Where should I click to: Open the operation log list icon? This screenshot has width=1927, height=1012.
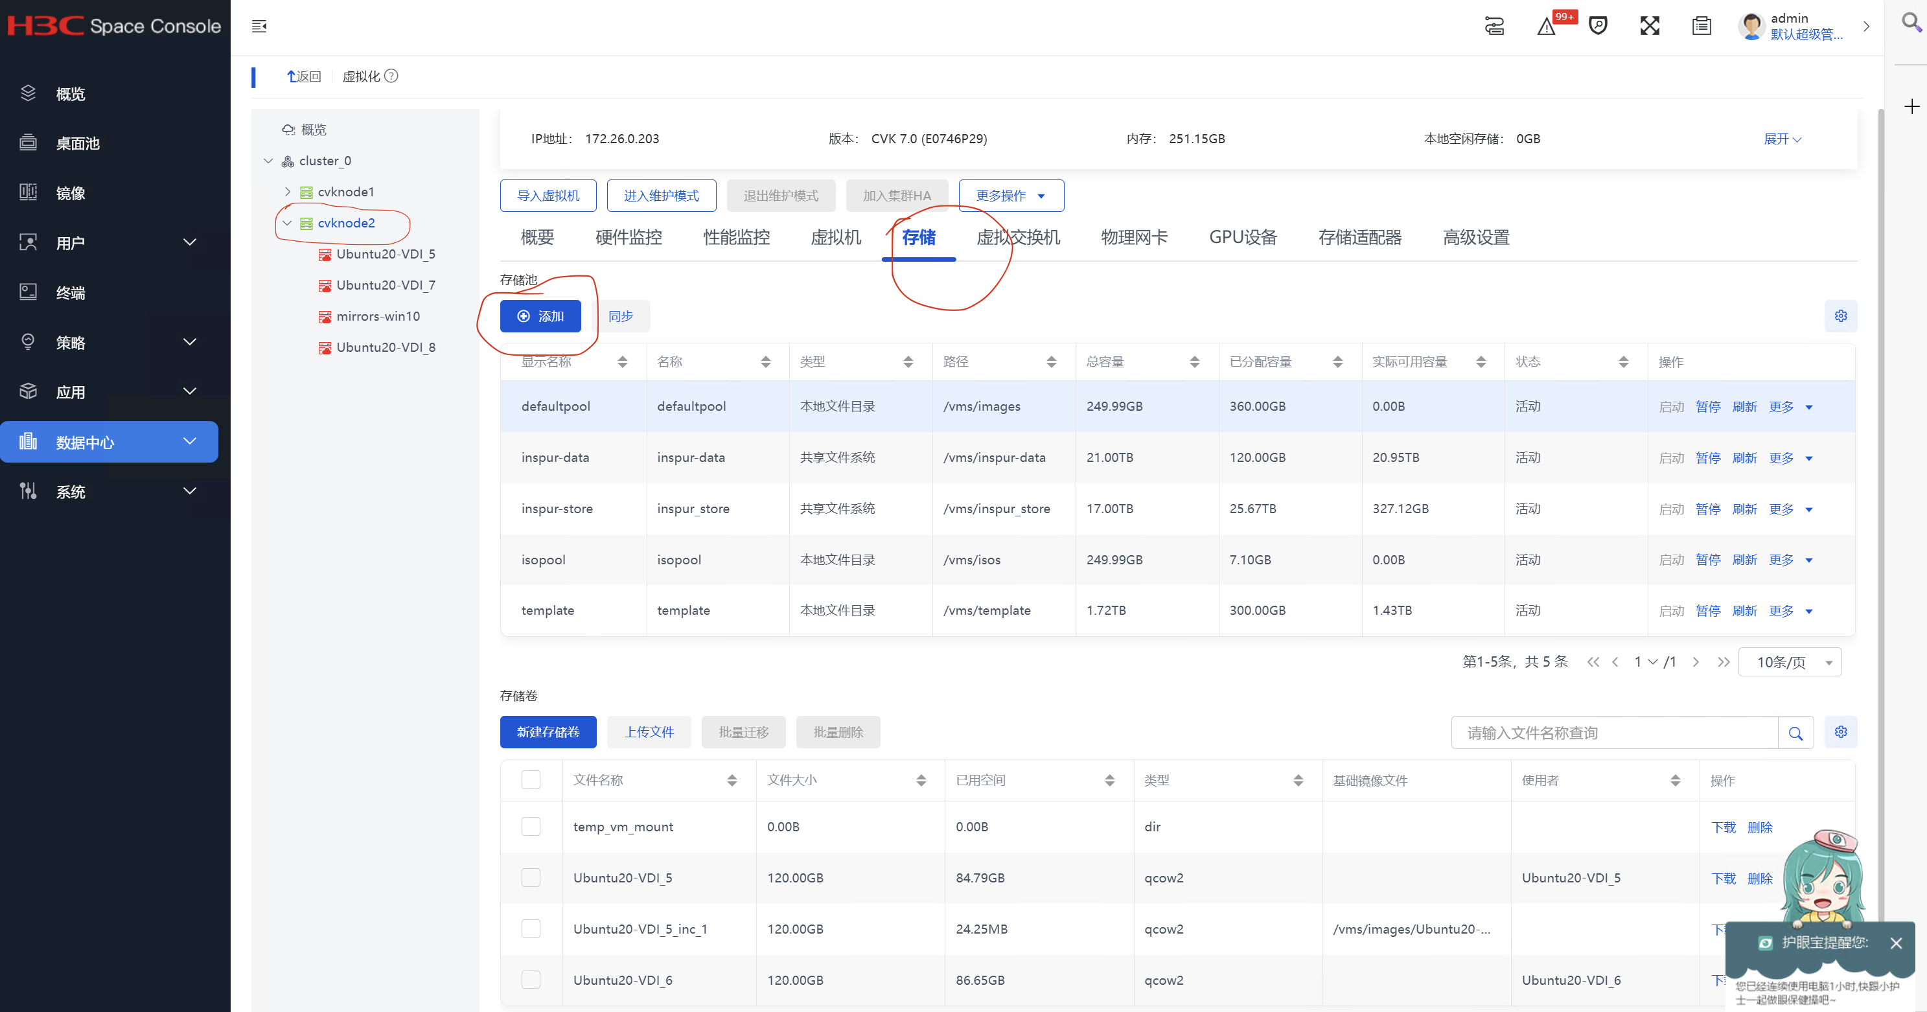pos(1701,26)
